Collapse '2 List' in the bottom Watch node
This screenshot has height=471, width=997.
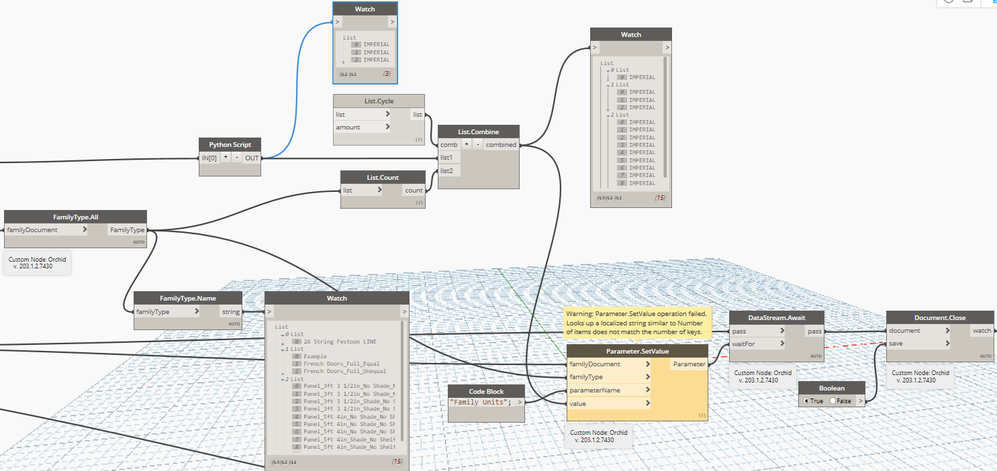point(283,380)
